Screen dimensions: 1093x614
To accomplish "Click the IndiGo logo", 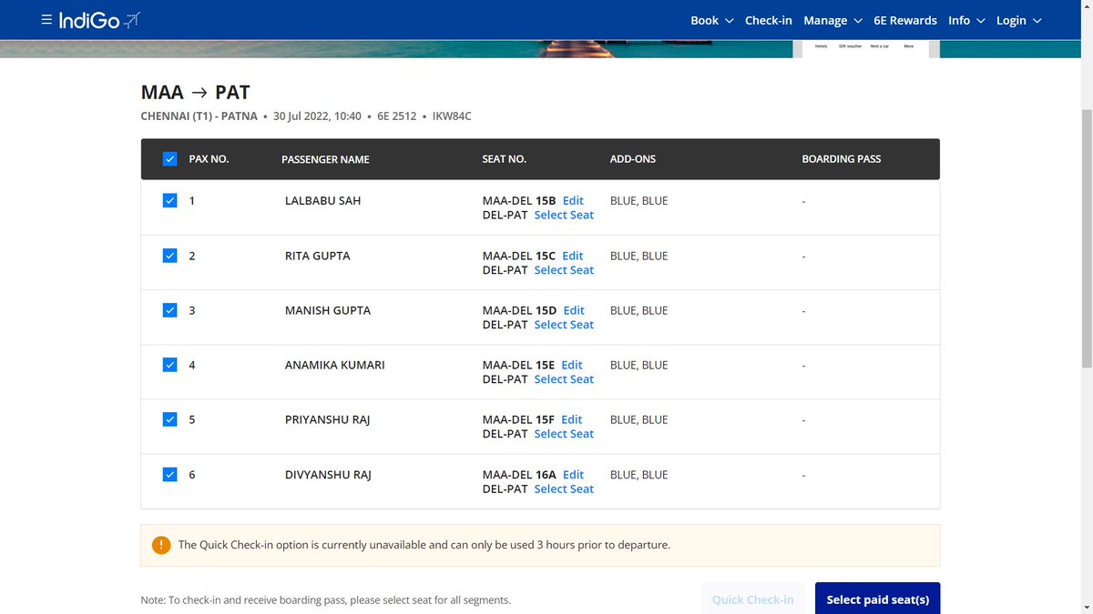I will click(99, 20).
